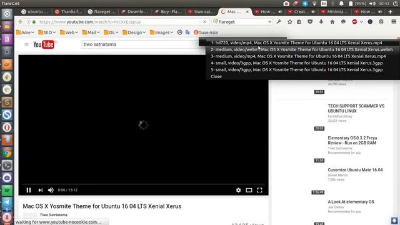400x225 pixels.
Task: Open a new tab with the plus button
Action: point(390,12)
